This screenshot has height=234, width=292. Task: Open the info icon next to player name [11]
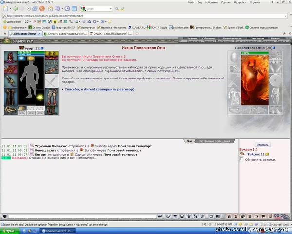click(x=42, y=48)
